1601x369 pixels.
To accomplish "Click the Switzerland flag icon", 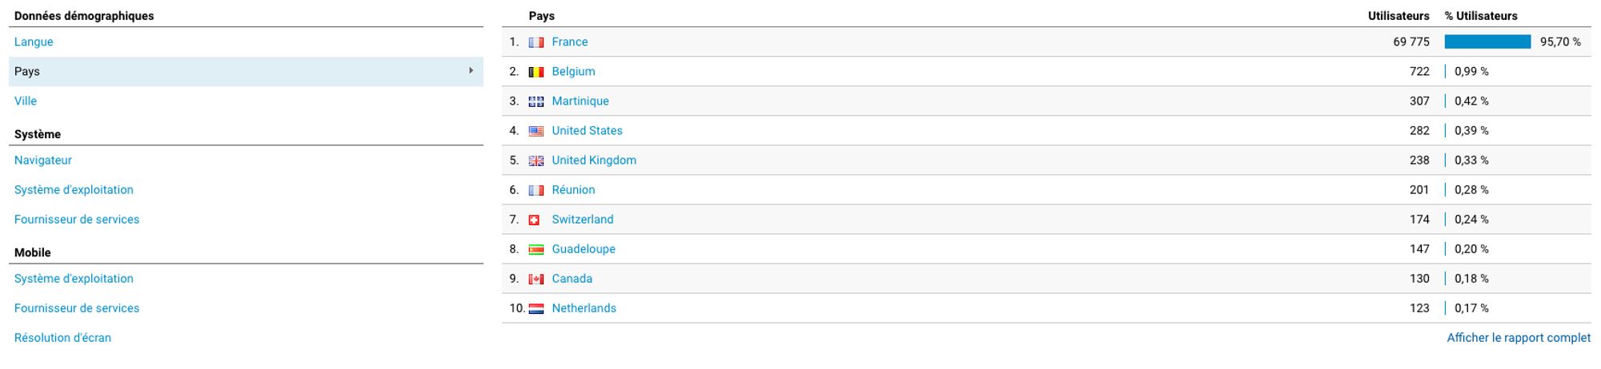I will (x=534, y=220).
